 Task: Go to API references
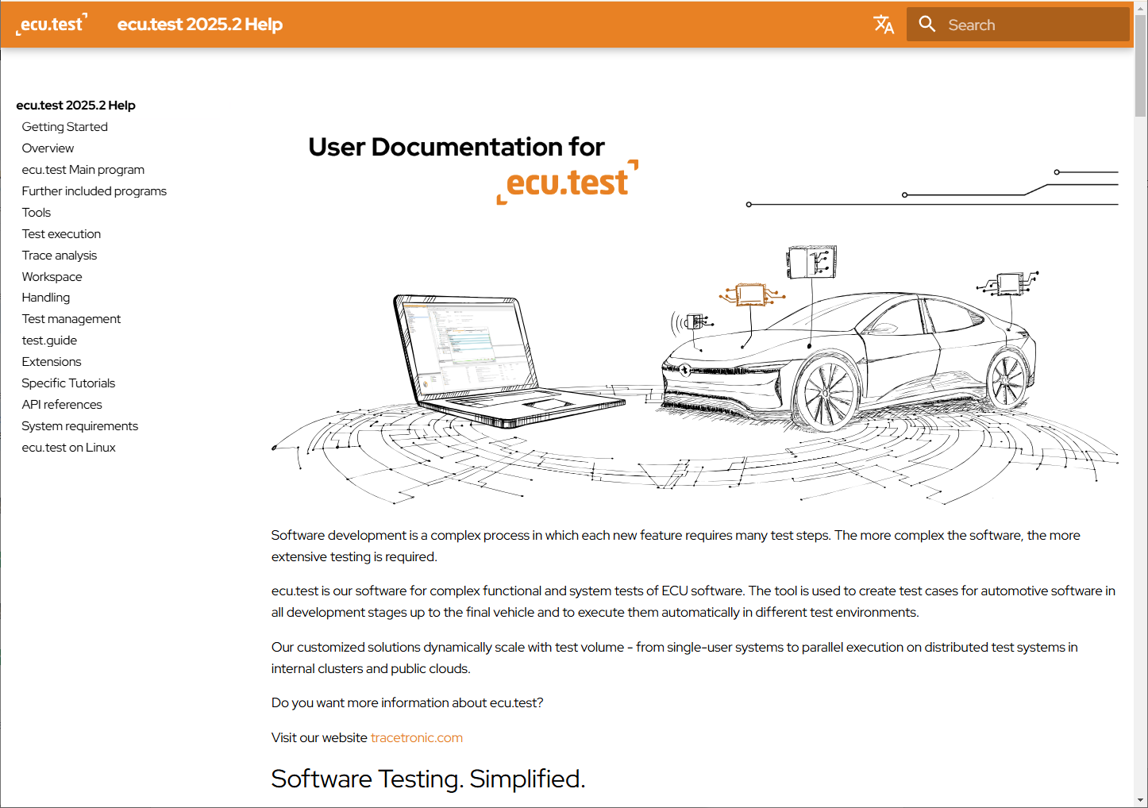[62, 404]
